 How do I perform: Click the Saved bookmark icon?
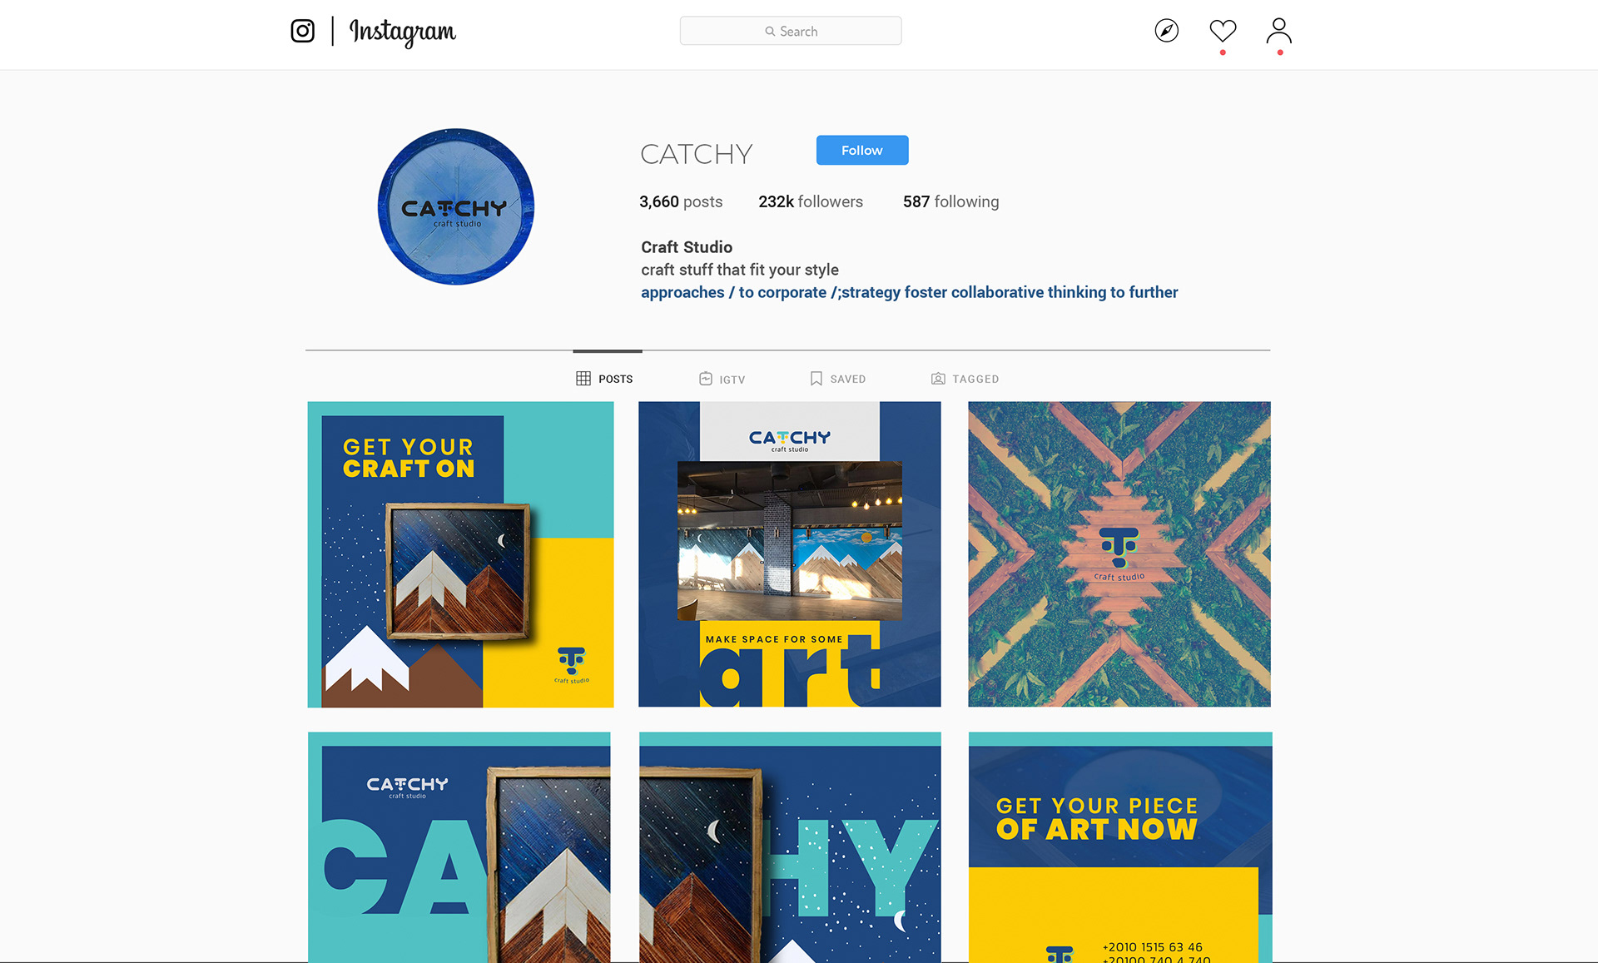[x=816, y=379]
